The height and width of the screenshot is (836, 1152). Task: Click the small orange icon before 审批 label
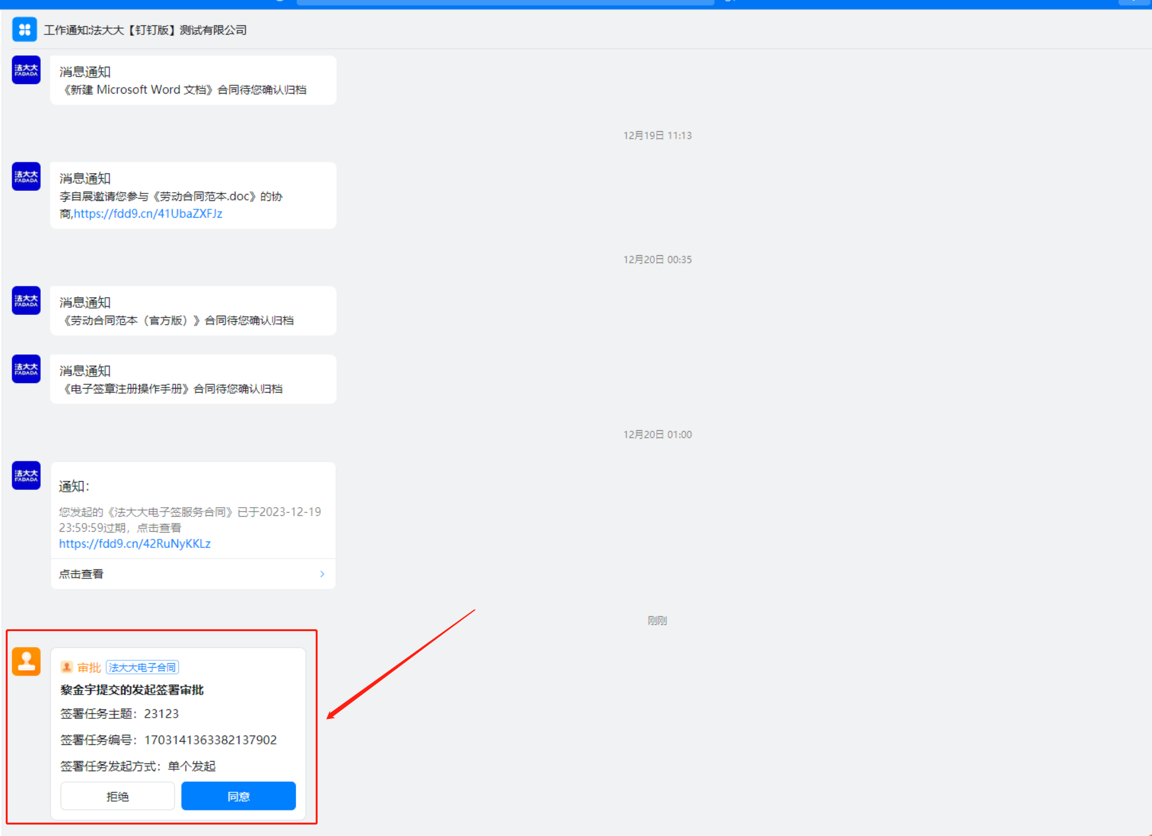click(67, 667)
